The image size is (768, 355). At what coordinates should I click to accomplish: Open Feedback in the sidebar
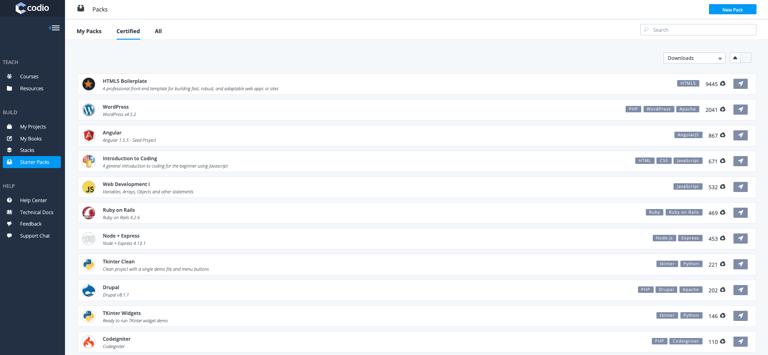(30, 224)
